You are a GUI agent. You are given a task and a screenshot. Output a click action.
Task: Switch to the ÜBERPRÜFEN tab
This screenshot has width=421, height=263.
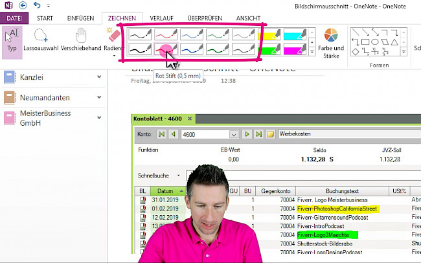(205, 18)
